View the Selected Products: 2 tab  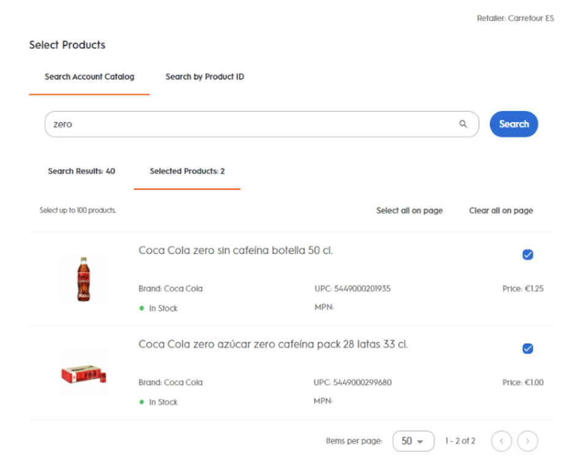(187, 171)
